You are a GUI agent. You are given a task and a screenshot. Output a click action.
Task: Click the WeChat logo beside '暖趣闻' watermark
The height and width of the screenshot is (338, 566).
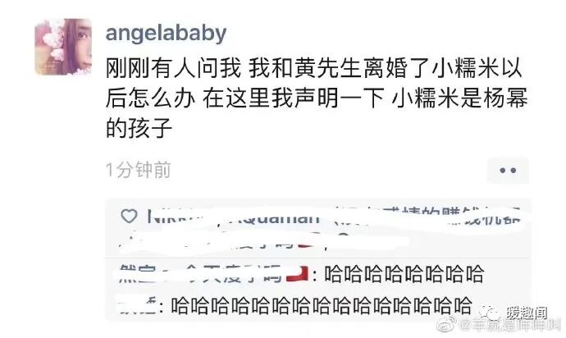[490, 313]
